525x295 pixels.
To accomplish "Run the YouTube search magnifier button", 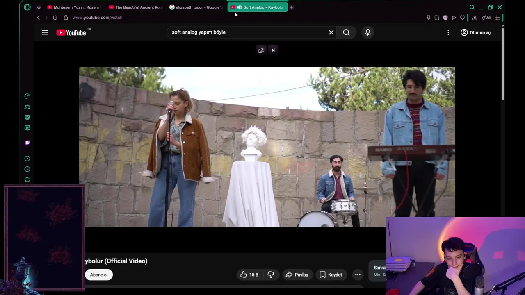I will [346, 32].
